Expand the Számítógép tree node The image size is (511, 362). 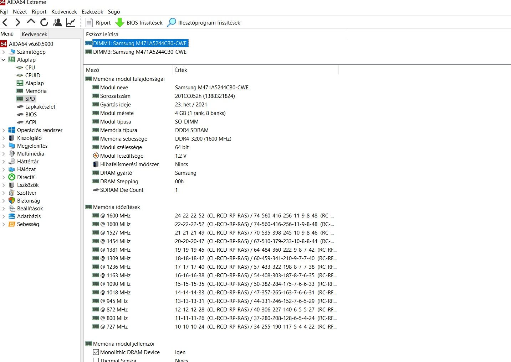tap(4, 52)
